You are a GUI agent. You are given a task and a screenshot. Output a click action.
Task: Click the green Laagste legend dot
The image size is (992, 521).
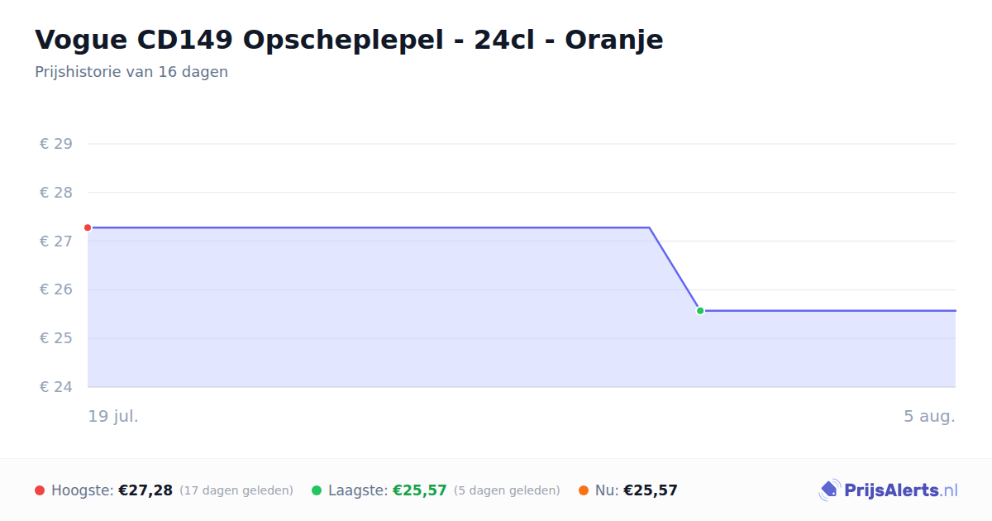point(317,490)
